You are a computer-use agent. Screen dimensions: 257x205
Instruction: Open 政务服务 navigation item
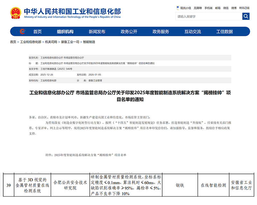pos(161,32)
